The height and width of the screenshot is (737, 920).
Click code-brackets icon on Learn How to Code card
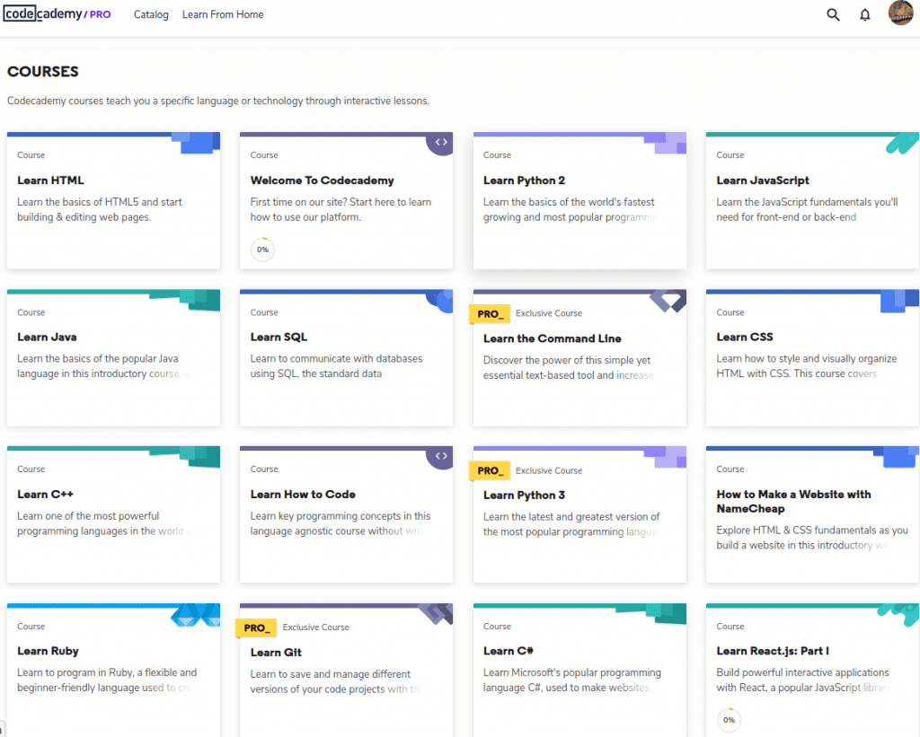click(x=441, y=456)
